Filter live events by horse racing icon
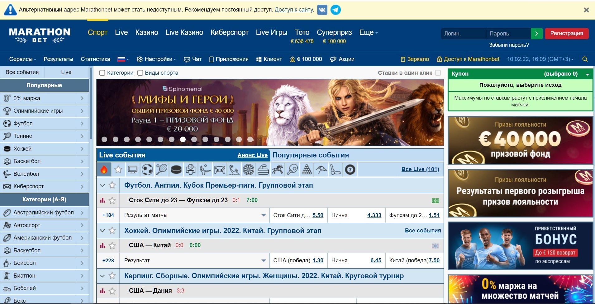Image resolution: width=595 pixels, height=304 pixels. 278,170
